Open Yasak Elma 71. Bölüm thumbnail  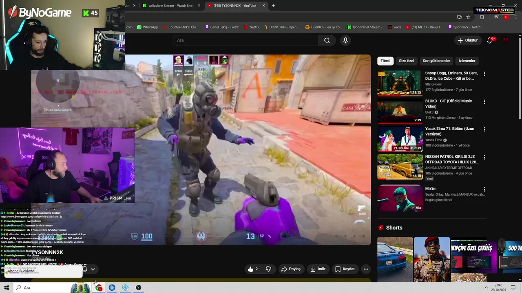point(400,139)
